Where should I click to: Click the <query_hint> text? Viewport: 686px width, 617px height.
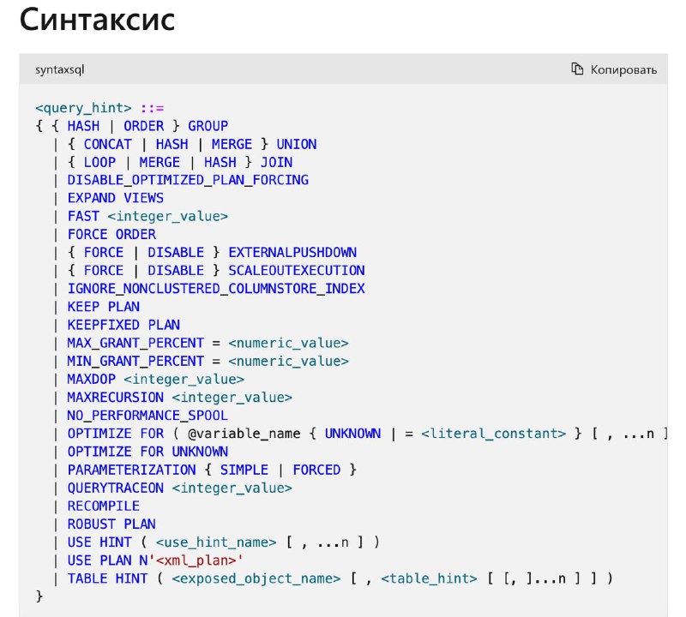pyautogui.click(x=83, y=108)
